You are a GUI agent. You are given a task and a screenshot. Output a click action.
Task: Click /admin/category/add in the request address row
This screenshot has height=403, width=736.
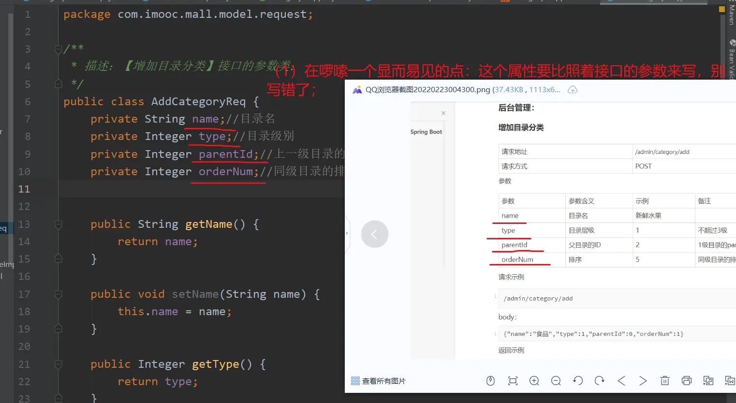click(x=662, y=152)
